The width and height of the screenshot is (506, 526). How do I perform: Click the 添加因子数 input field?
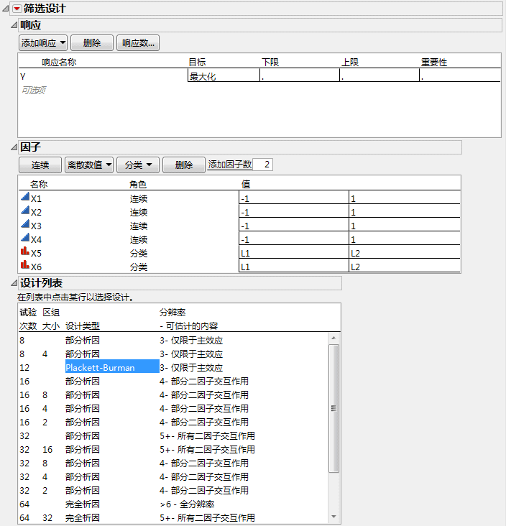pyautogui.click(x=263, y=165)
